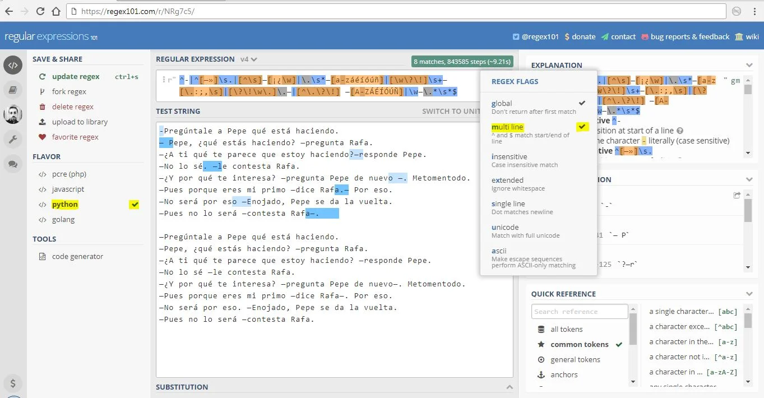Click the export icon in match information
This screenshot has height=398, width=764.
click(737, 195)
